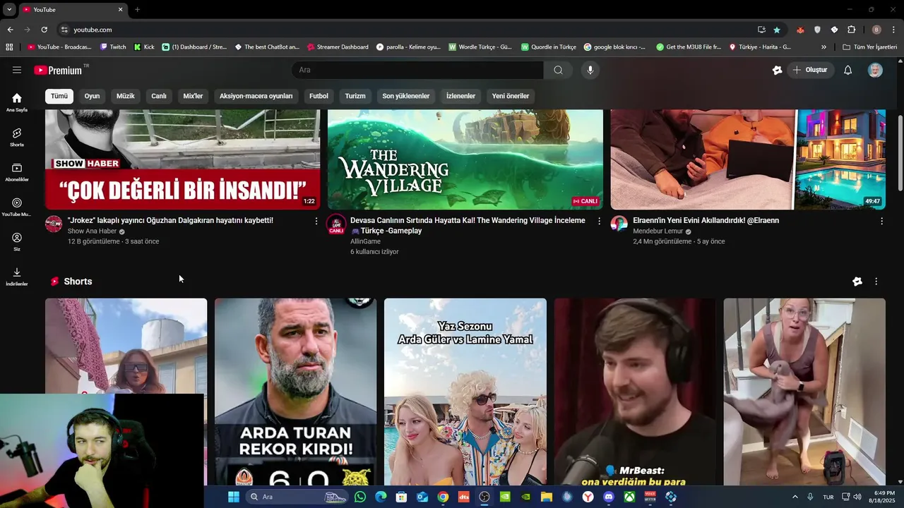Screen dimensions: 904x508
Task: Open options for the Elraenn video
Action: pyautogui.click(x=881, y=221)
